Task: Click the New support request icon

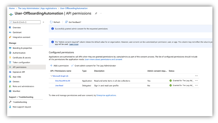Action: 10,107
